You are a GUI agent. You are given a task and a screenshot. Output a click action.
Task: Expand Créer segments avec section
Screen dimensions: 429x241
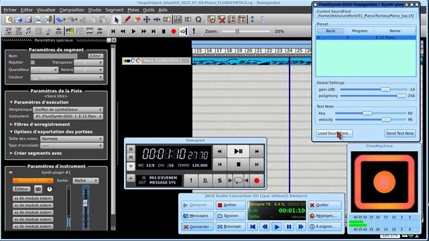point(36,153)
